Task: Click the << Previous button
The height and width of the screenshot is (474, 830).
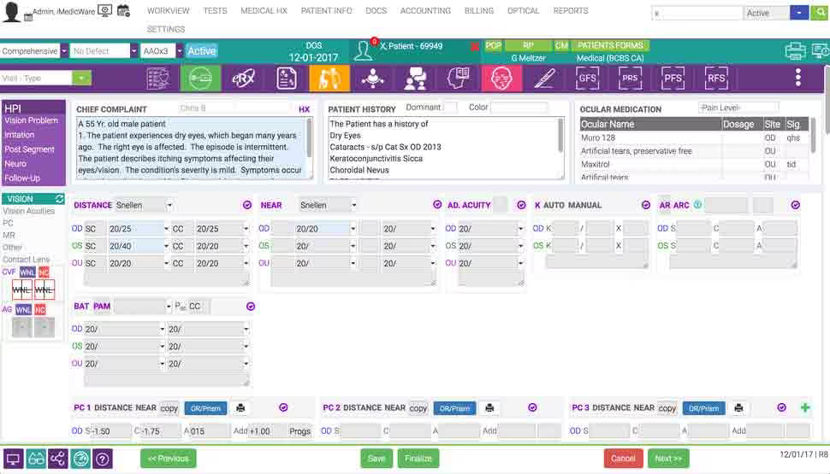Action: 169,458
